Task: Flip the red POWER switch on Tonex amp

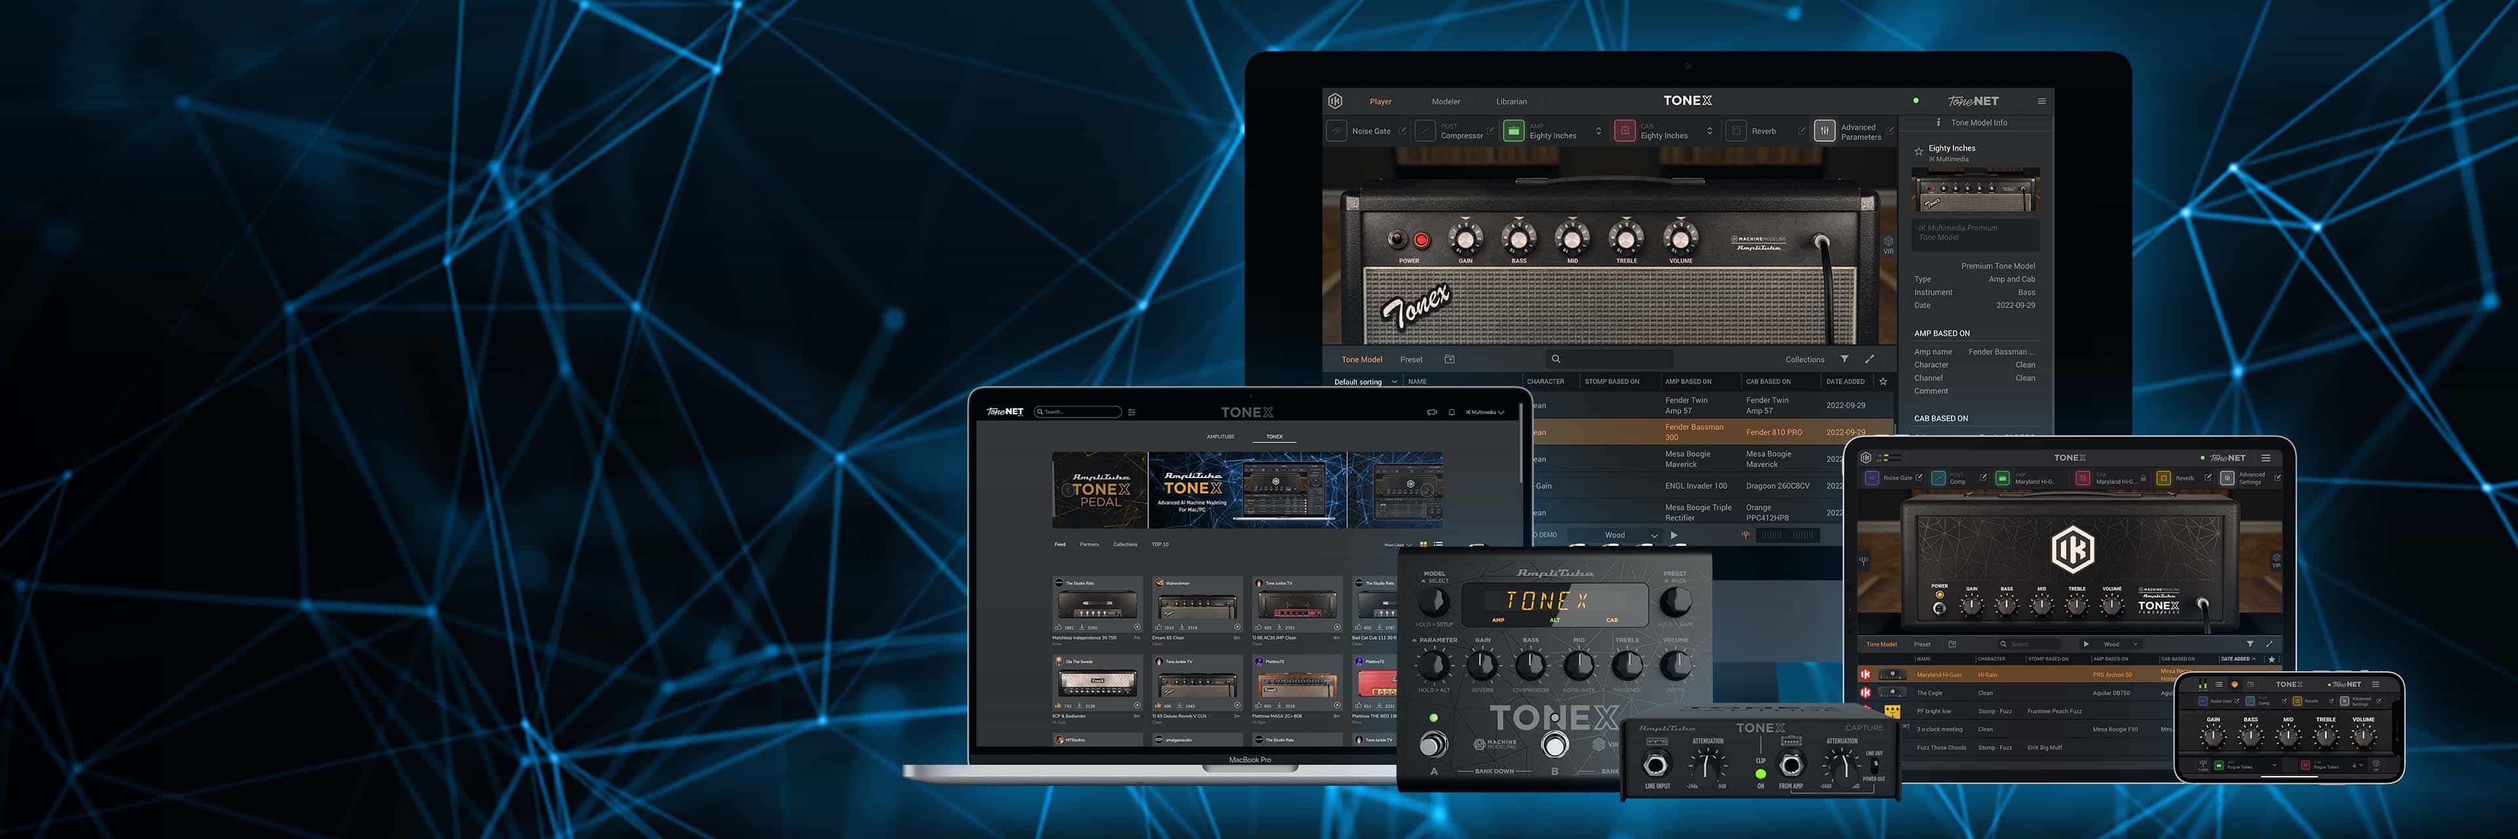Action: coord(1421,239)
